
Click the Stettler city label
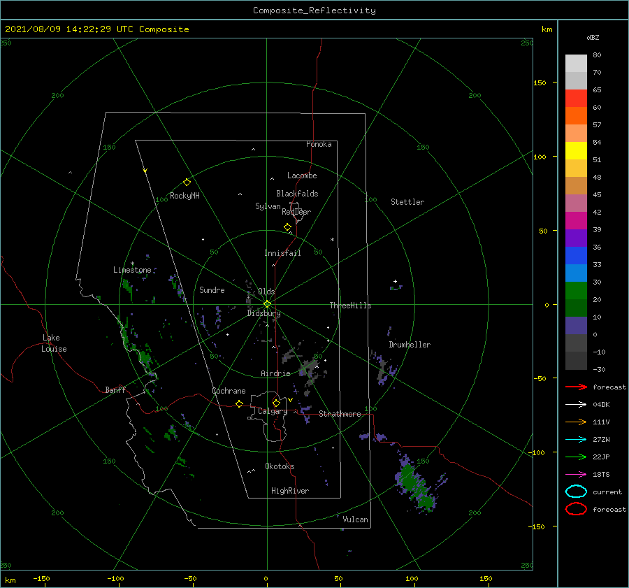407,202
